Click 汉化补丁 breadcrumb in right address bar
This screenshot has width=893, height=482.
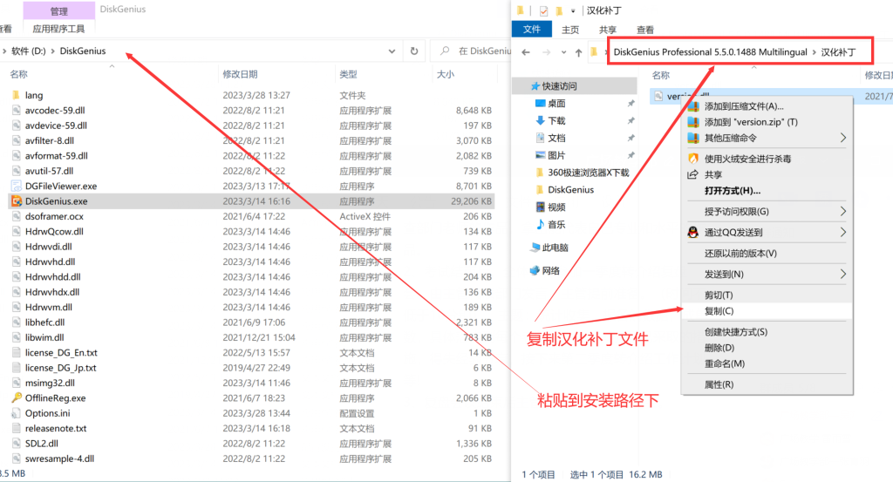[x=838, y=52]
